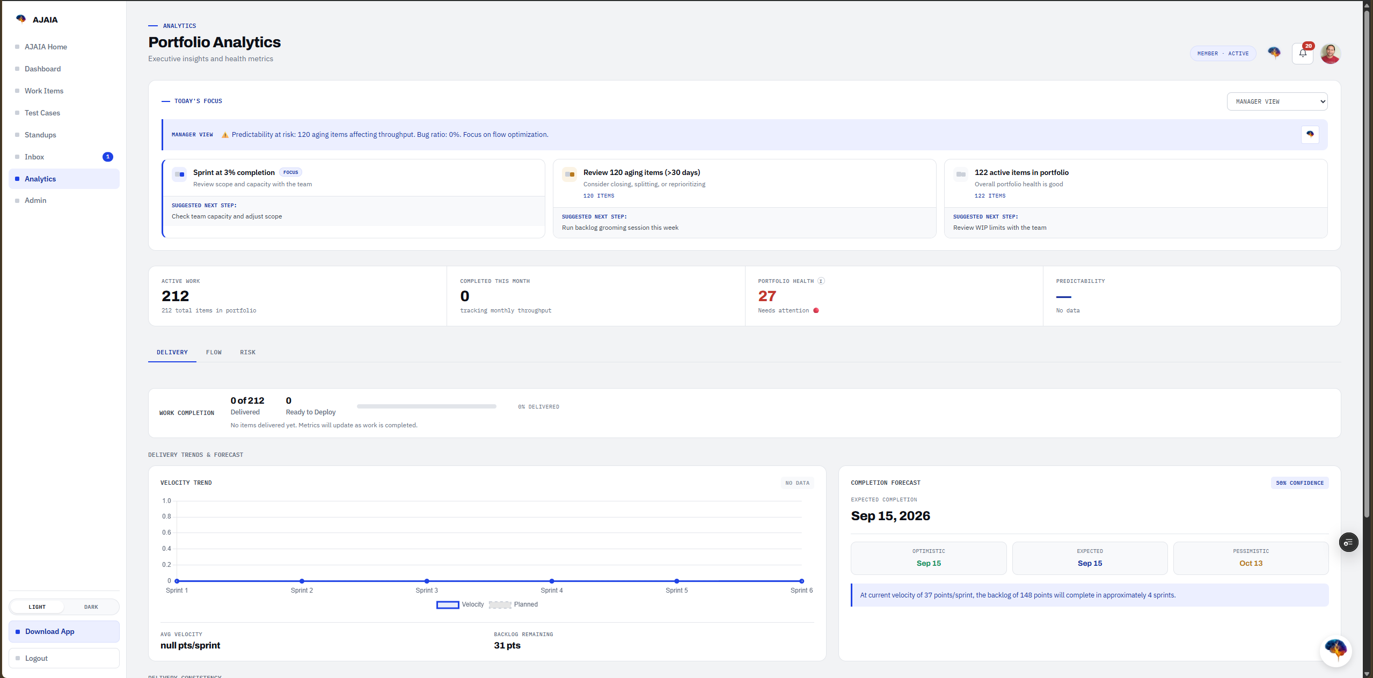The image size is (1373, 678).
Task: Open Standups in sidebar
Action: pos(64,135)
